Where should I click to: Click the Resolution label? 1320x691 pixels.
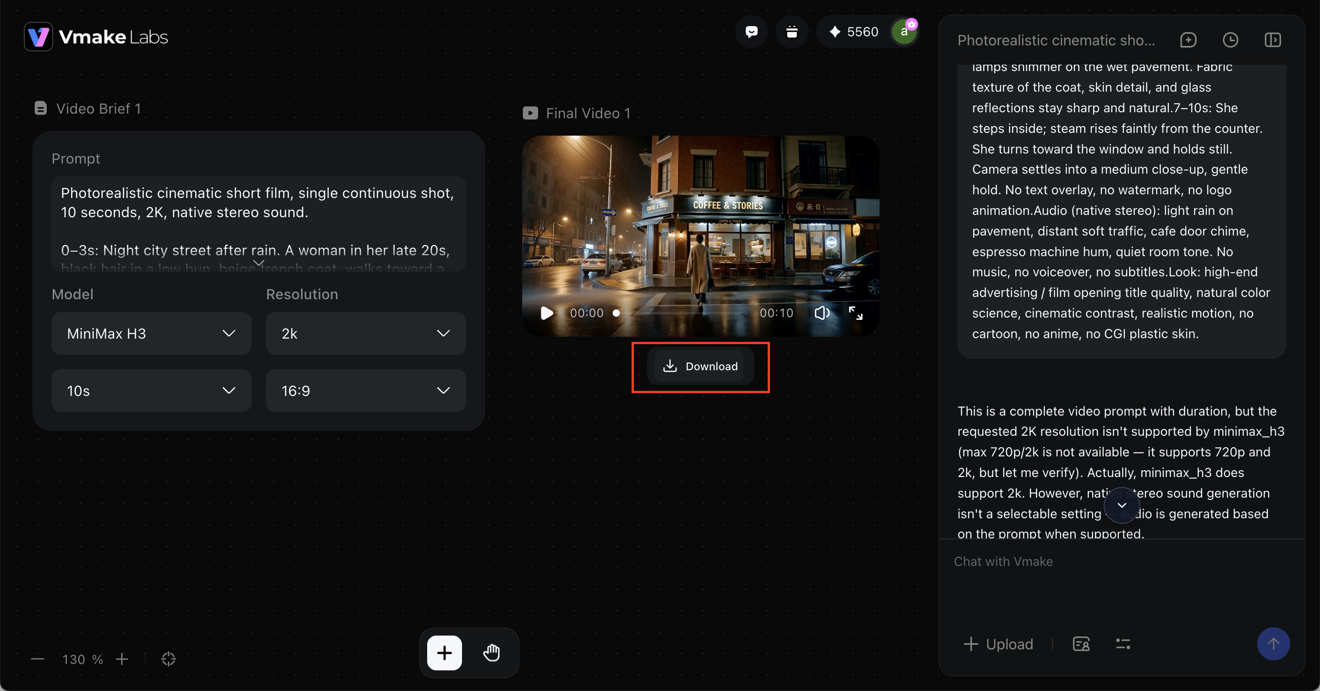pyautogui.click(x=302, y=294)
